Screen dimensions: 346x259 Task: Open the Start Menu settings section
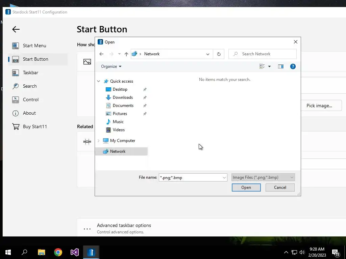pos(34,46)
